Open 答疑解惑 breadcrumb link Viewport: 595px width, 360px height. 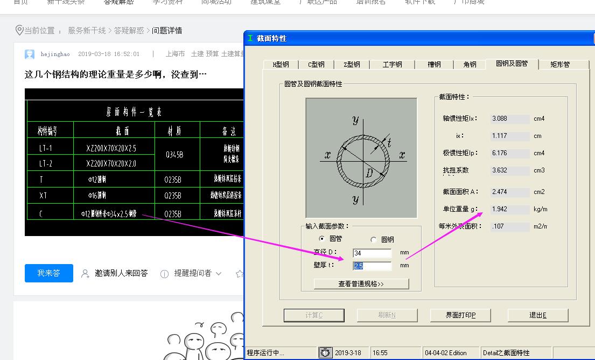(x=129, y=30)
